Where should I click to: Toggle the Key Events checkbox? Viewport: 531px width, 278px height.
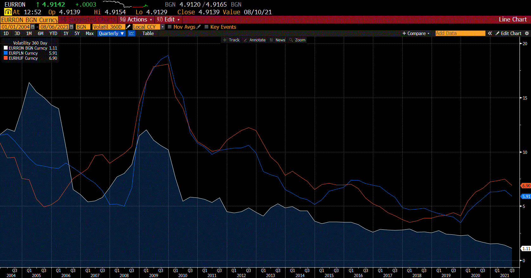(x=207, y=27)
